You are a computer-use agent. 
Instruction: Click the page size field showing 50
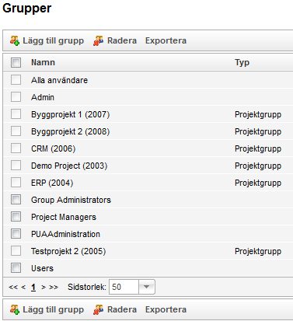(x=124, y=287)
